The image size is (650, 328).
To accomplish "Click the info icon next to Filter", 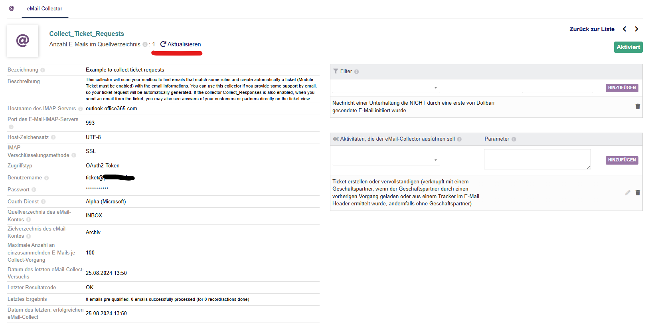I will coord(357,72).
